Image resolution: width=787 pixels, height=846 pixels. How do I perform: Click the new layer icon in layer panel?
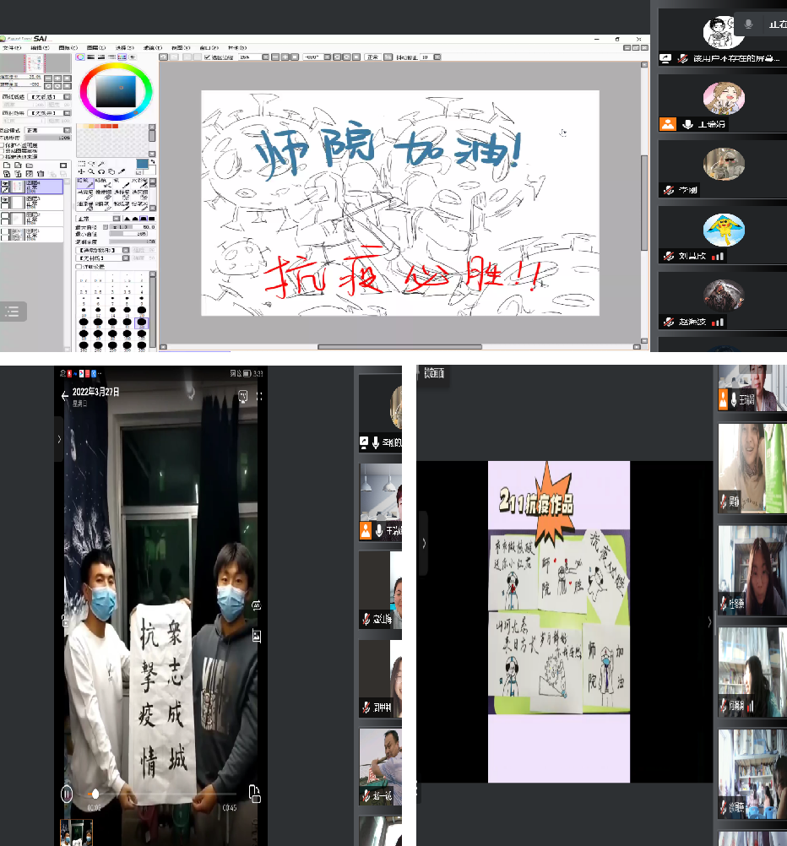[x=7, y=165]
